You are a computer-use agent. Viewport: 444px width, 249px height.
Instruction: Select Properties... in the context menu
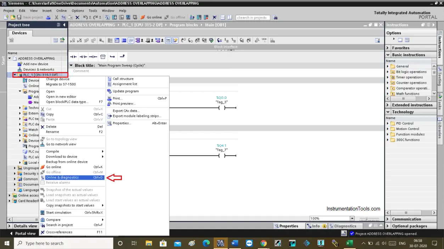coord(137,123)
